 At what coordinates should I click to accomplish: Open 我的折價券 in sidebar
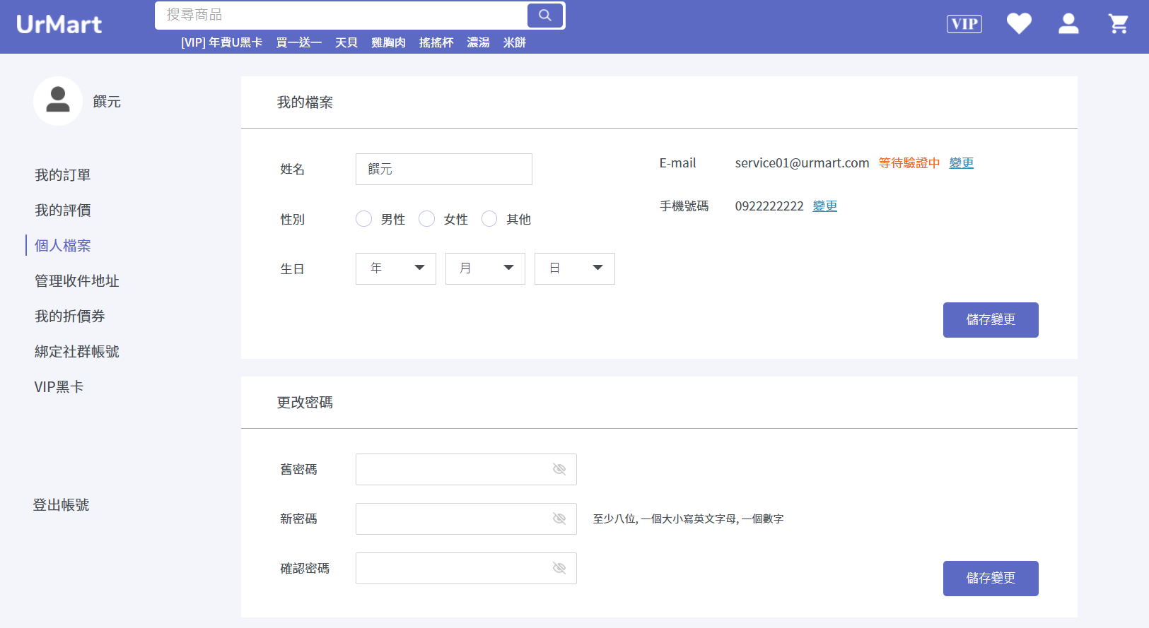point(70,316)
